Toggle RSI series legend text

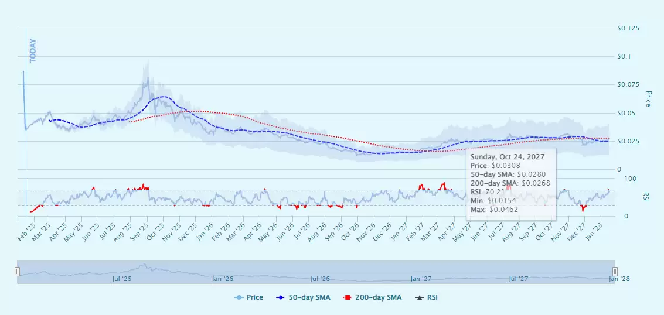[x=431, y=298]
